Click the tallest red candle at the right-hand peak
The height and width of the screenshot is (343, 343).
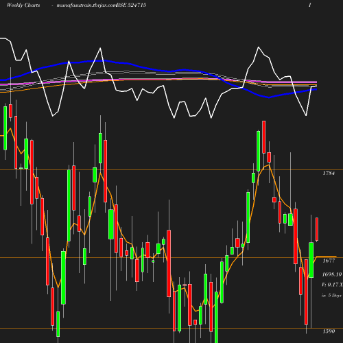tap(264, 137)
